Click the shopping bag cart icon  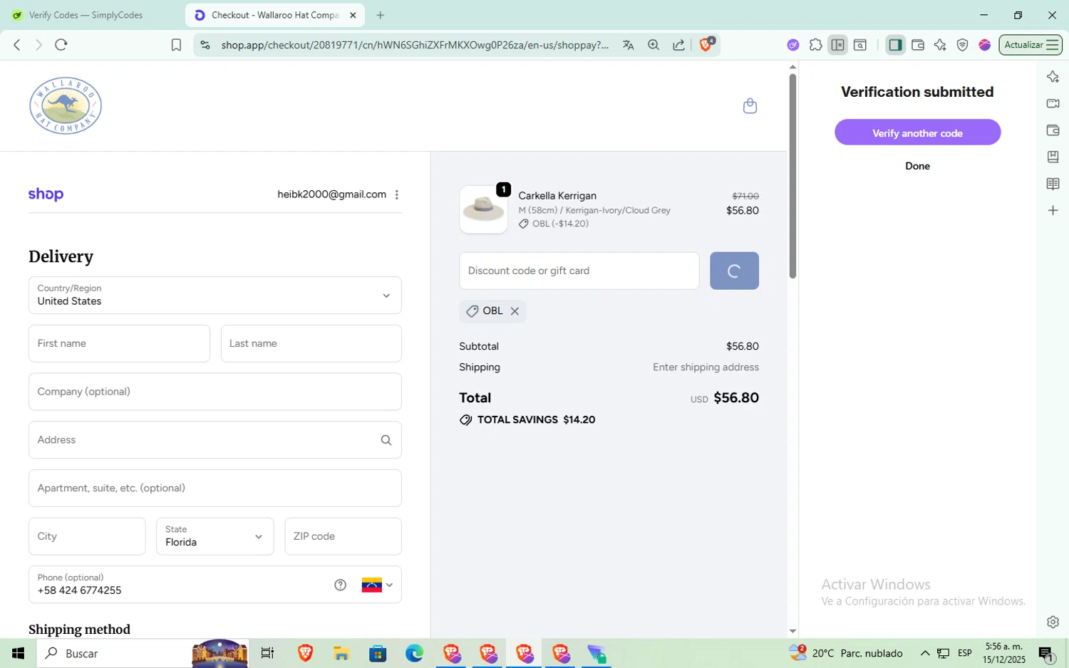tap(750, 105)
